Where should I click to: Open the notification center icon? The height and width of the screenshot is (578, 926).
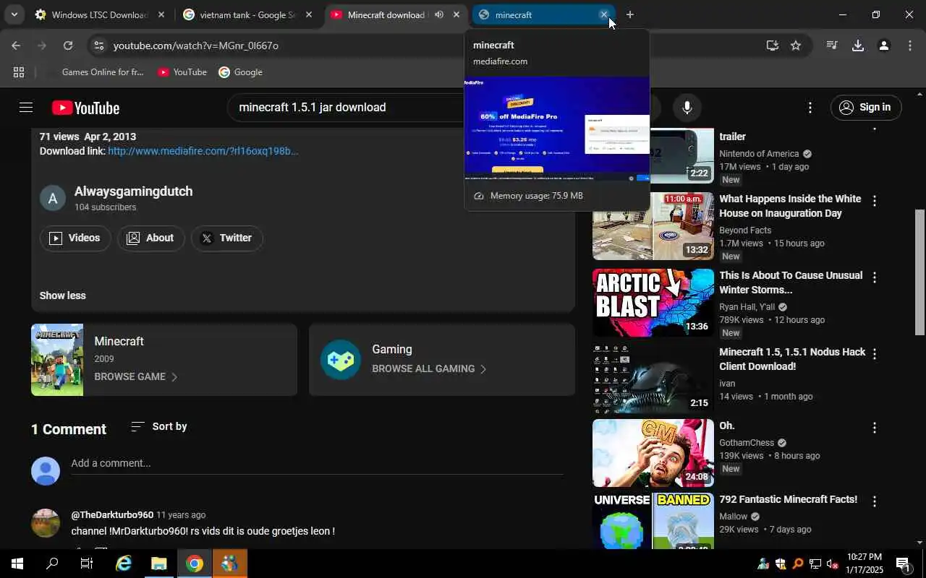(x=903, y=564)
